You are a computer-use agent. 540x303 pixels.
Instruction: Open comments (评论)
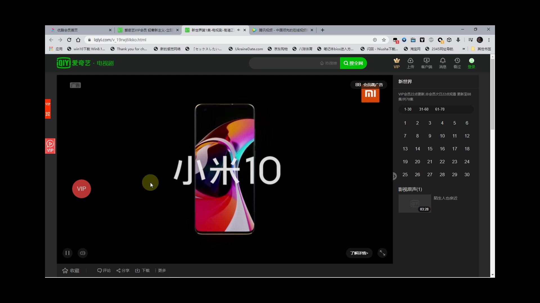click(104, 270)
